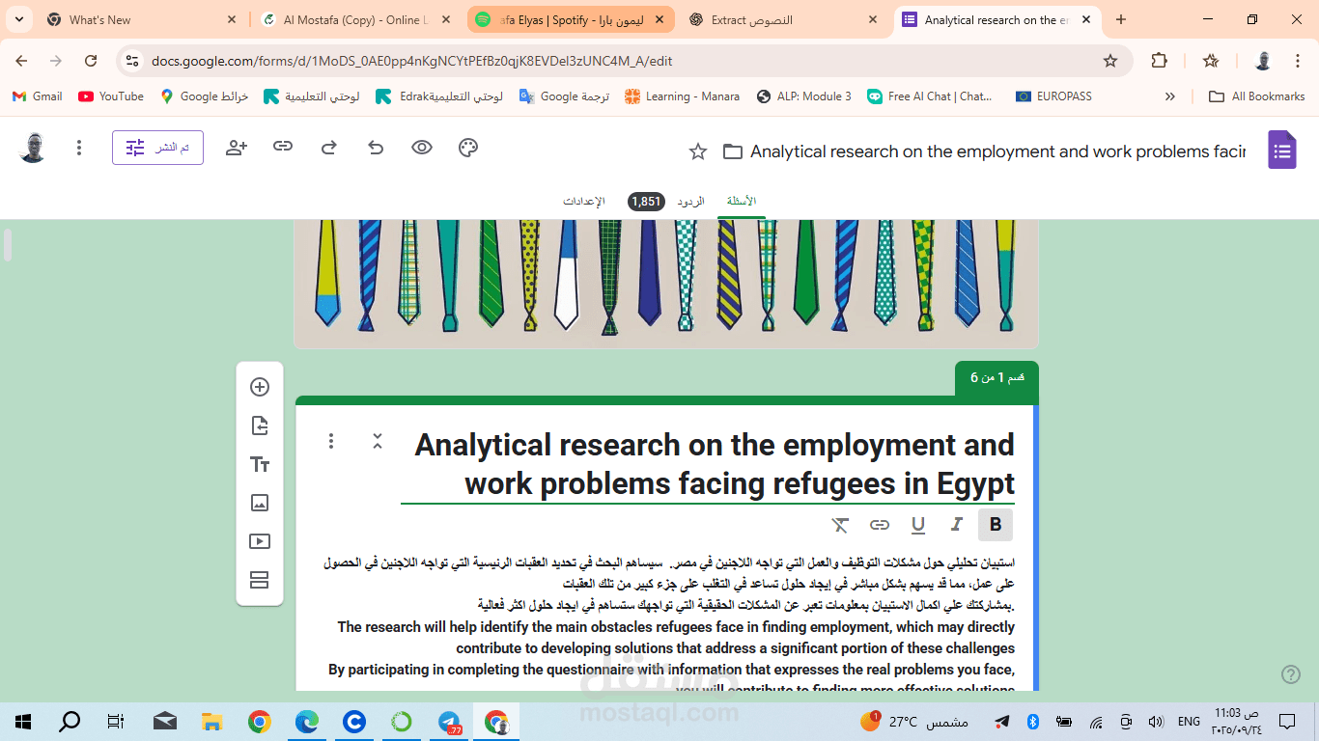Open the Learning - Manara bookmark

pos(682,96)
